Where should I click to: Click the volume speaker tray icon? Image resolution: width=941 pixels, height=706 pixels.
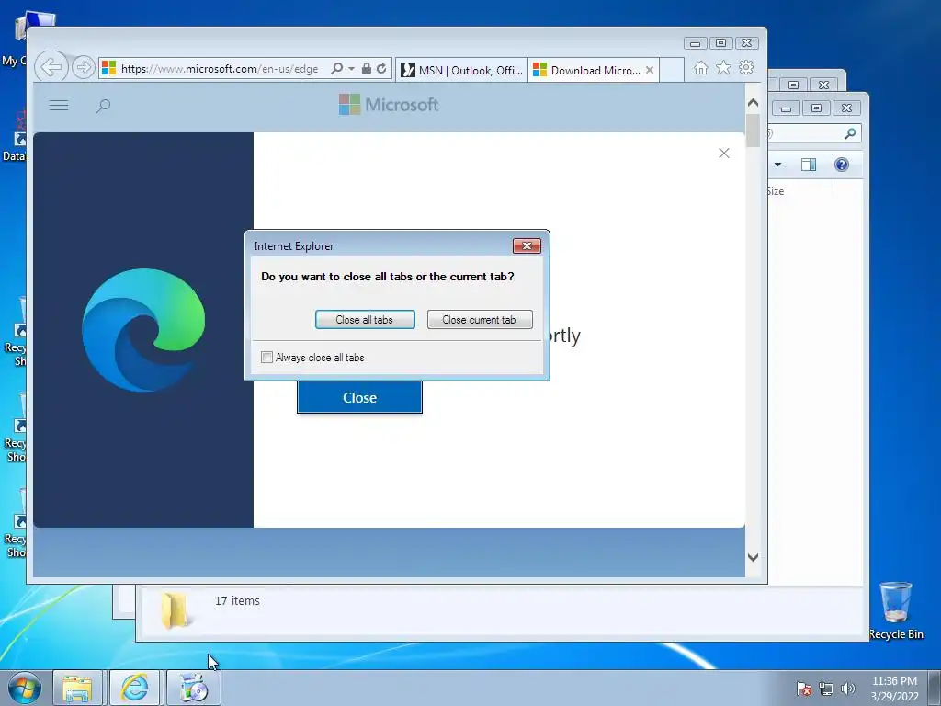(x=847, y=689)
